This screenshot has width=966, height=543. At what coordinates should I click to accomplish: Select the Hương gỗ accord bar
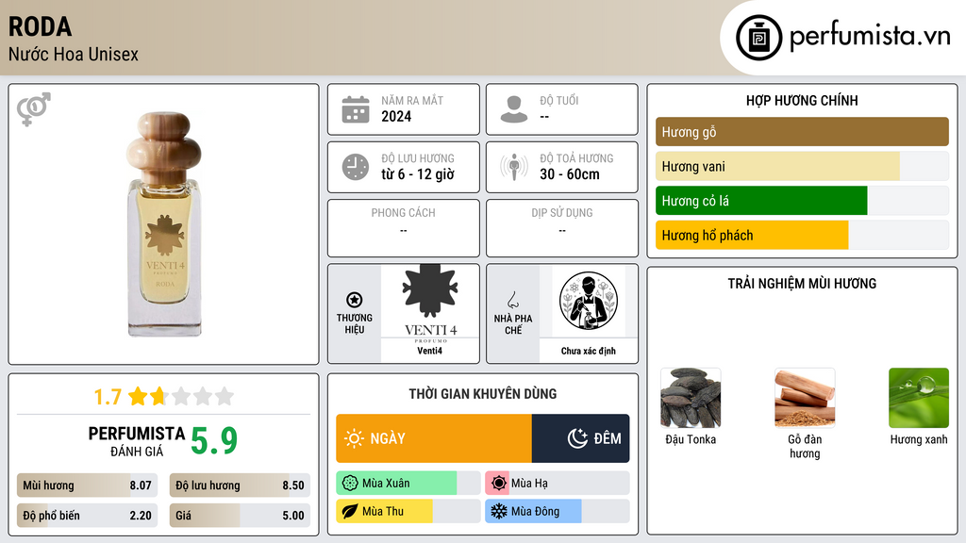[802, 132]
